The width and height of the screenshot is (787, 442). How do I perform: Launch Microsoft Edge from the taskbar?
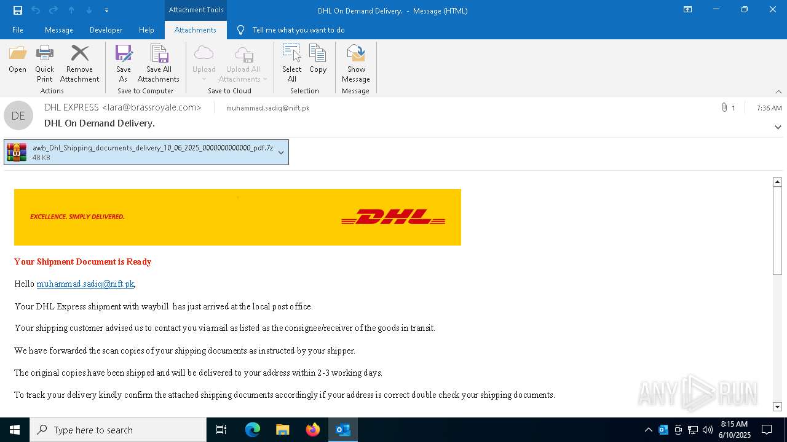pyautogui.click(x=253, y=430)
